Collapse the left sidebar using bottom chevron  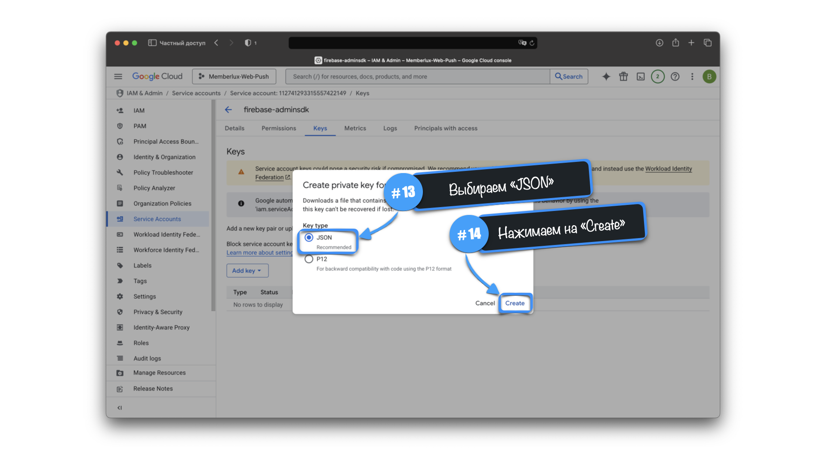click(120, 408)
